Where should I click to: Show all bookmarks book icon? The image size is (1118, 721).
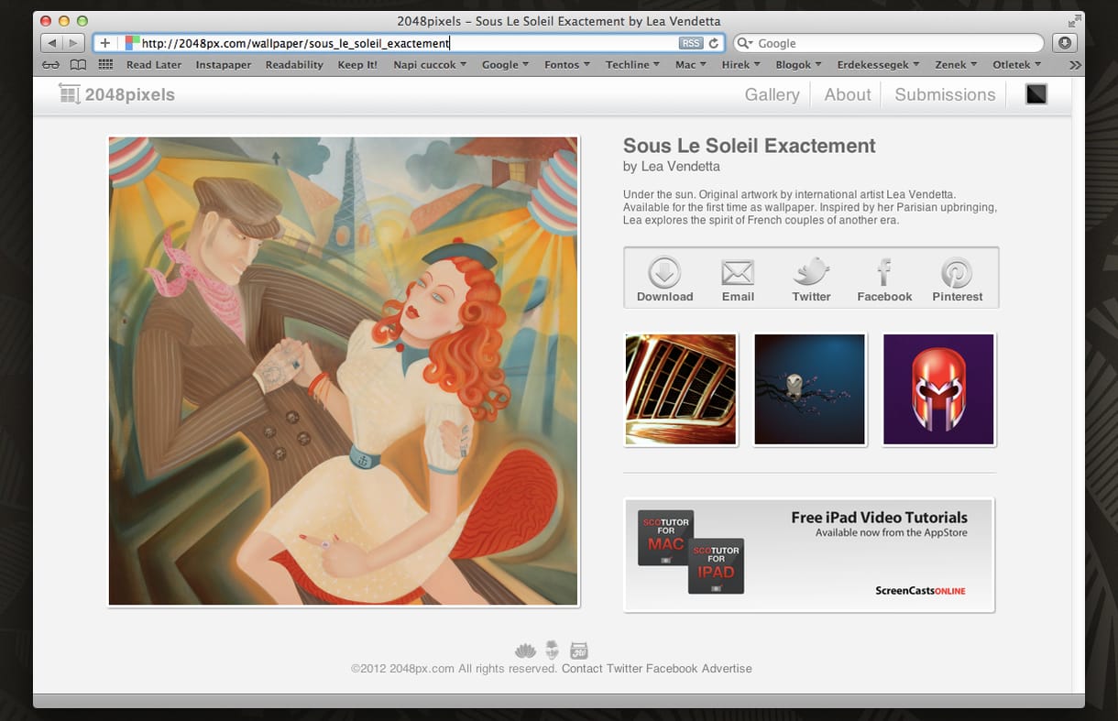coord(78,65)
